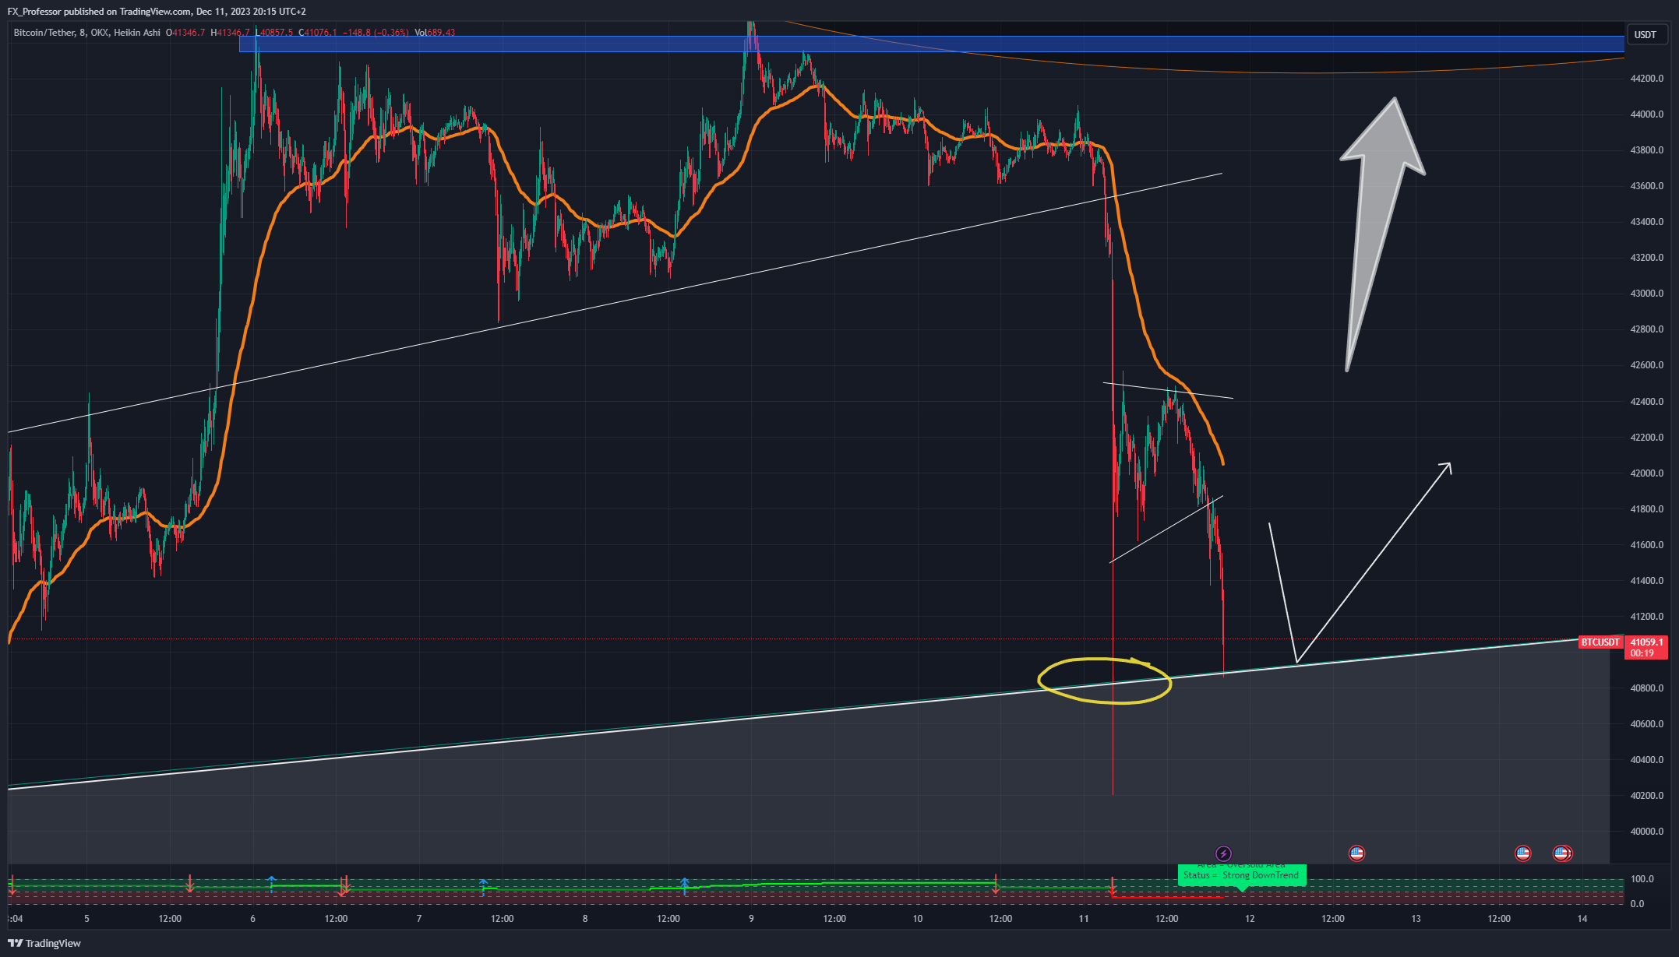Click price axis label 43000.0
Viewport: 1679px width, 957px height.
(1646, 294)
